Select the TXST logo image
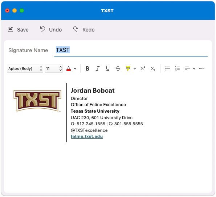 37,101
